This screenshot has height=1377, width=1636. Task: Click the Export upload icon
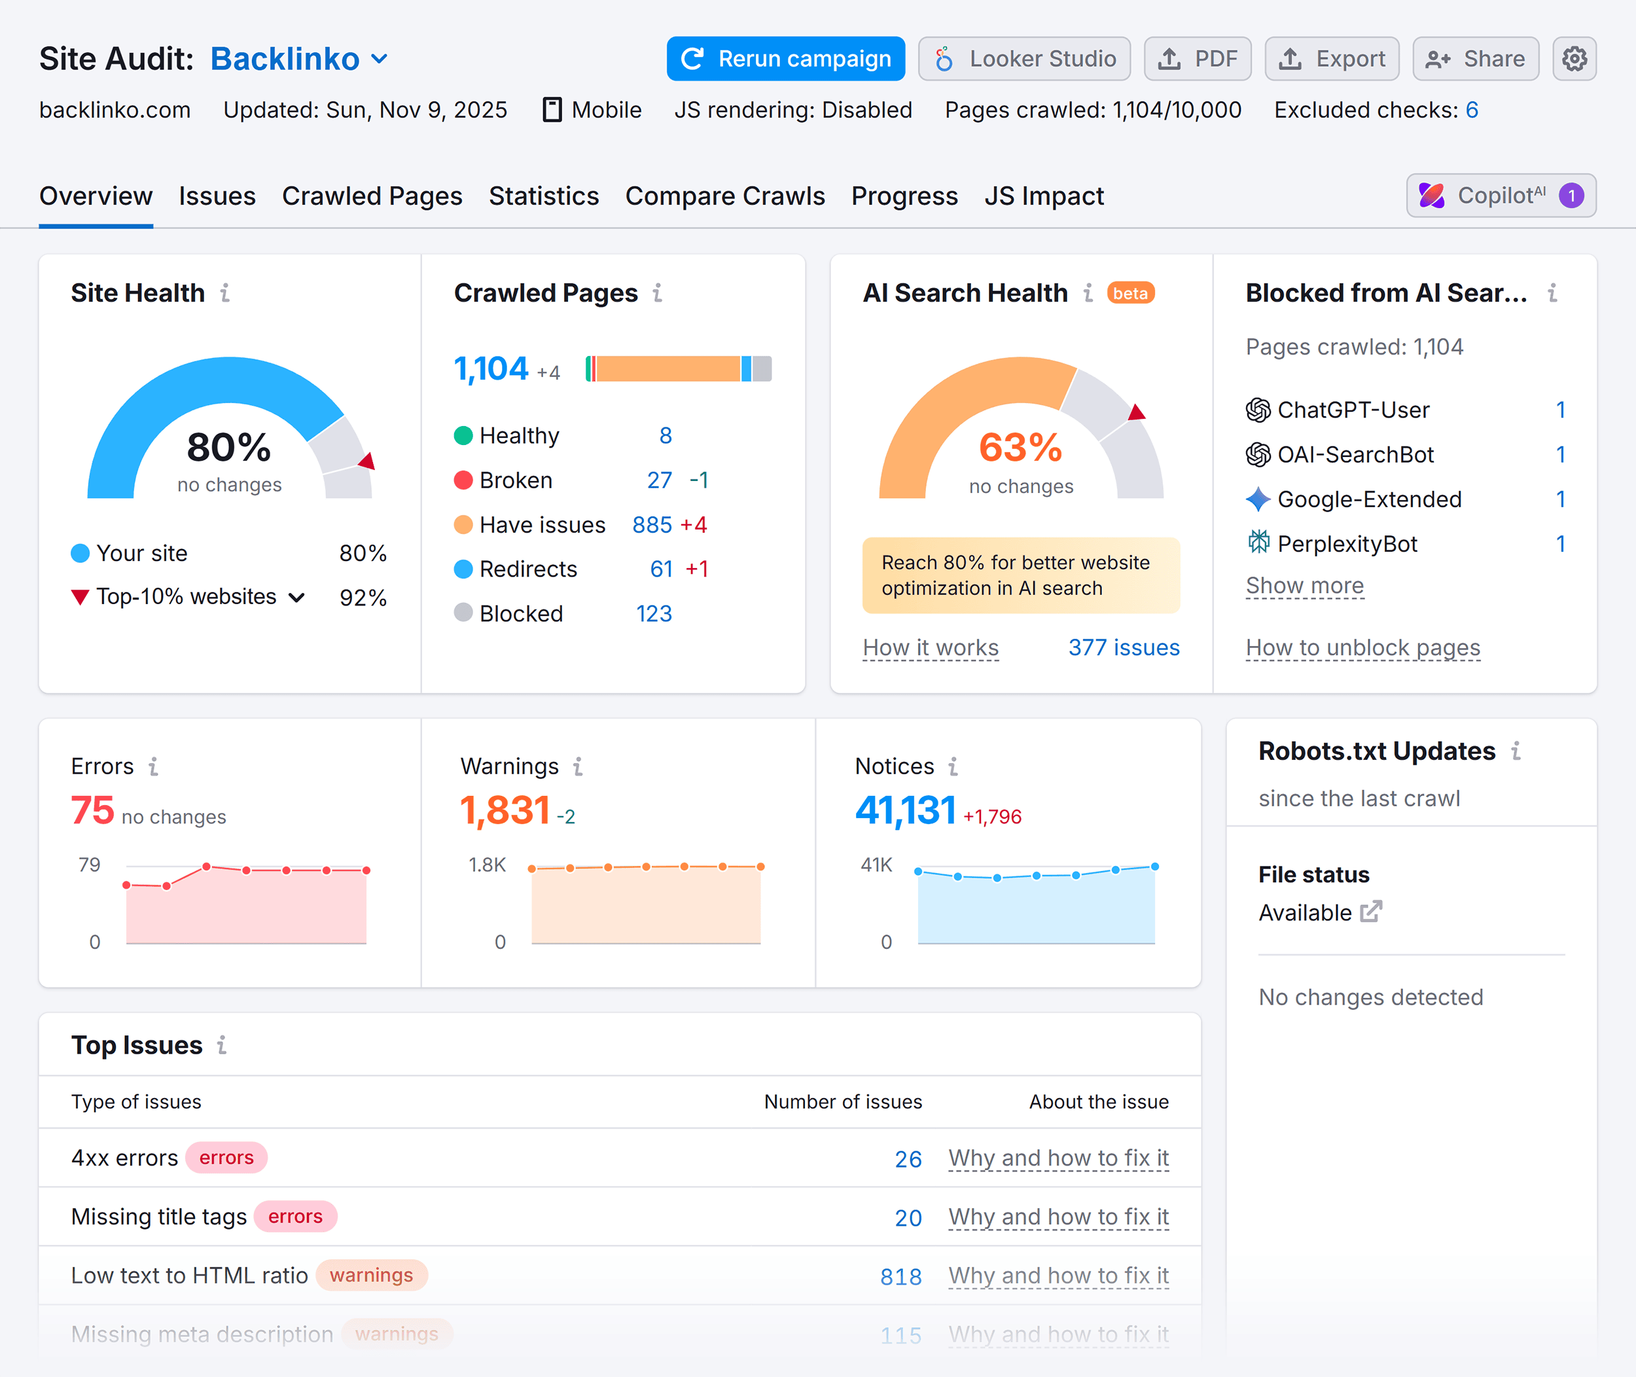[1291, 58]
